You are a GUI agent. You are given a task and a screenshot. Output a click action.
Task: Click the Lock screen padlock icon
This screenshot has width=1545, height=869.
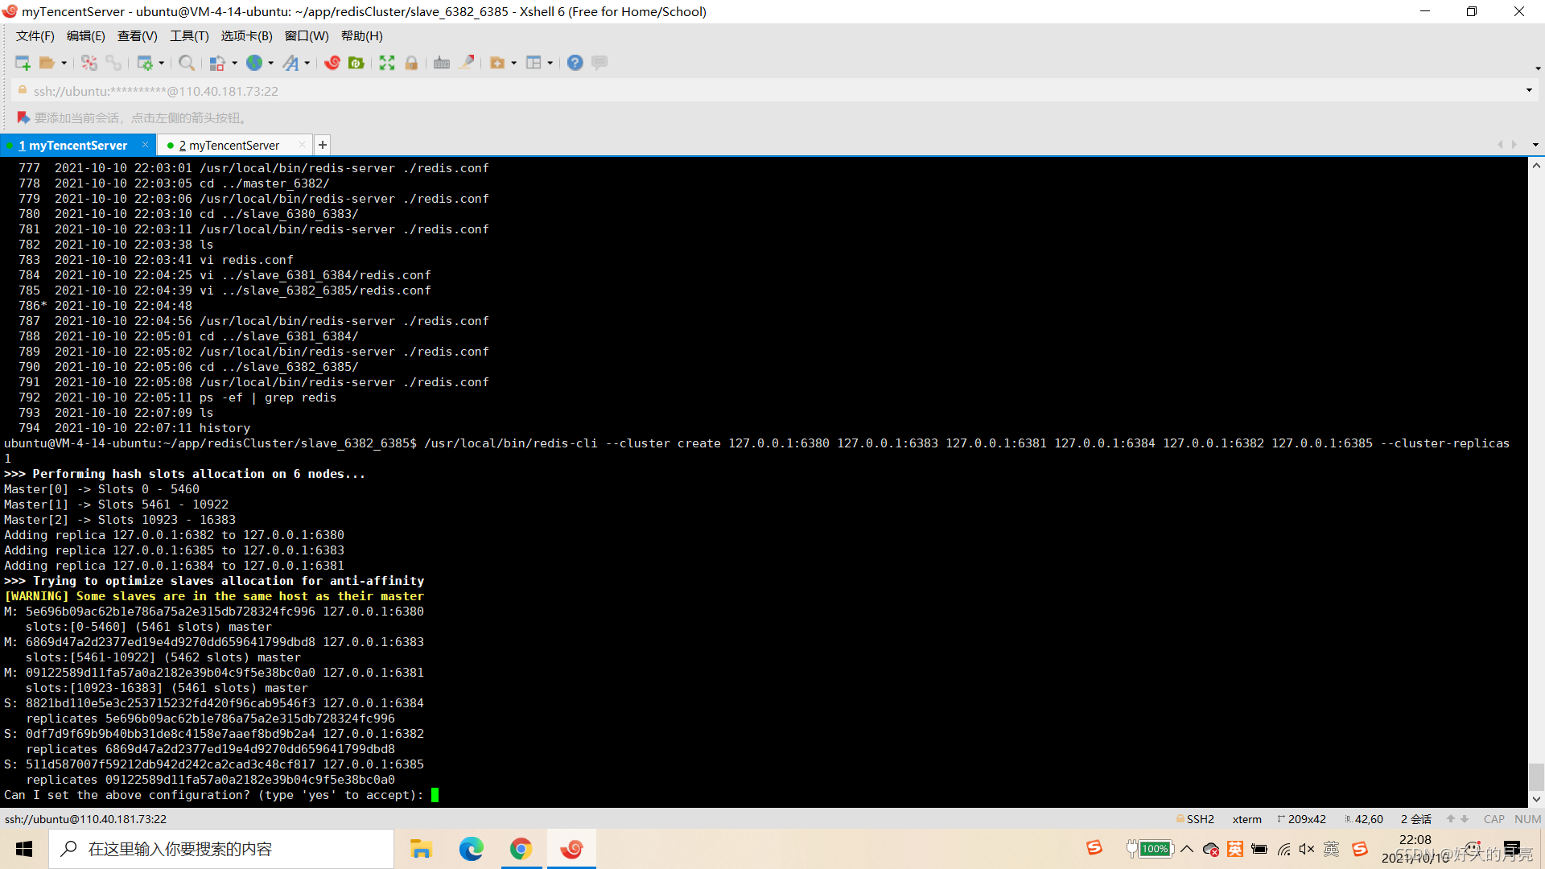pos(411,63)
